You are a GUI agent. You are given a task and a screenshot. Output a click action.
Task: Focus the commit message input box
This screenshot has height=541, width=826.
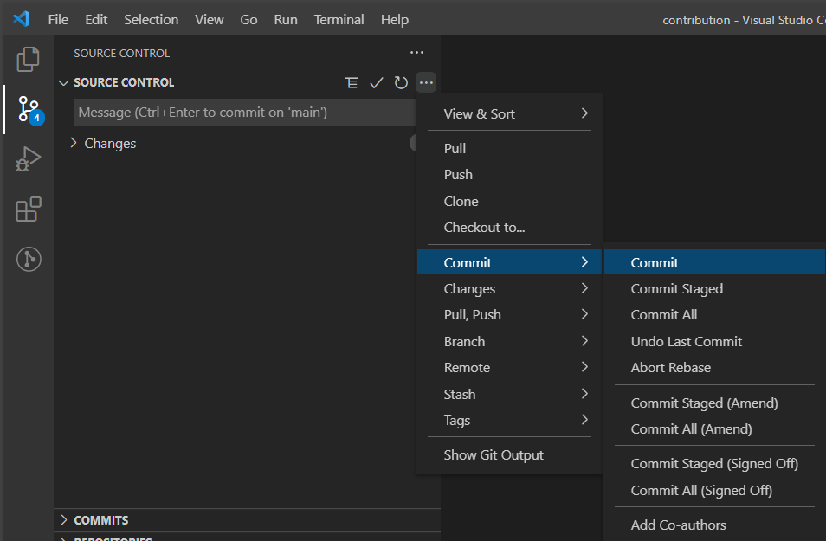(x=244, y=113)
